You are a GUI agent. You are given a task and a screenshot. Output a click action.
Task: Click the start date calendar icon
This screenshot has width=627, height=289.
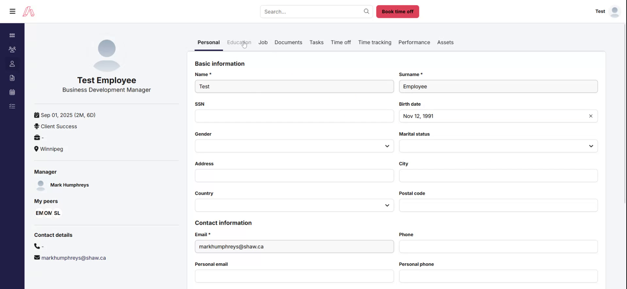click(37, 115)
